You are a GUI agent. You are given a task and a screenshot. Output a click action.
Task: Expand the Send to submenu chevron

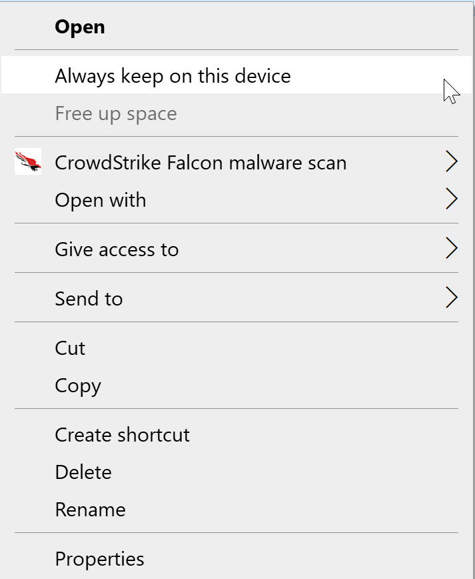tap(452, 298)
